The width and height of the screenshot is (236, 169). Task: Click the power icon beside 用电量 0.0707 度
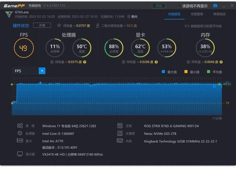click(59, 25)
